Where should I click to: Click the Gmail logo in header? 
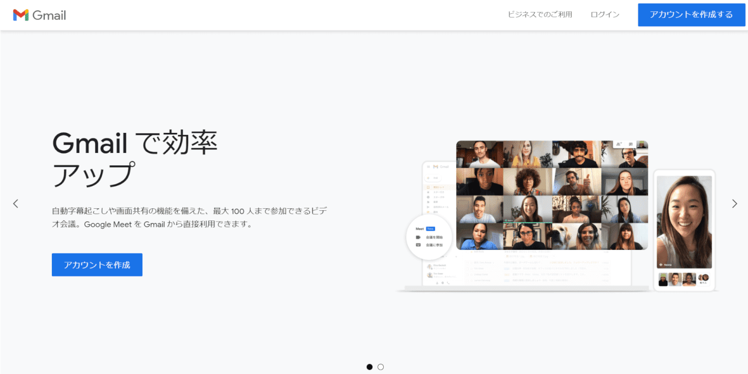40,15
